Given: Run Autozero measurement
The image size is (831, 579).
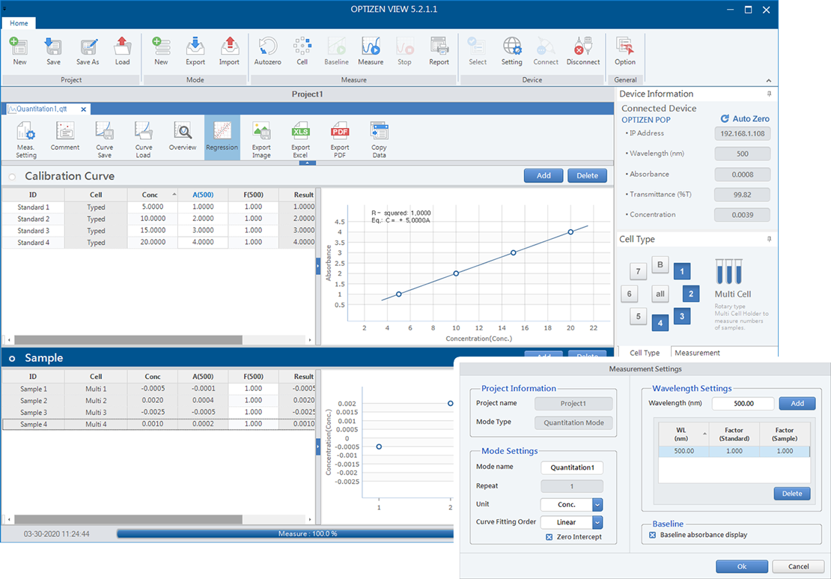Looking at the screenshot, I should point(267,52).
